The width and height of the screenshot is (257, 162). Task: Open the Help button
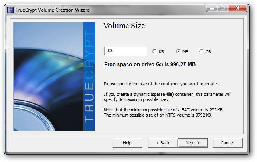click(127, 143)
